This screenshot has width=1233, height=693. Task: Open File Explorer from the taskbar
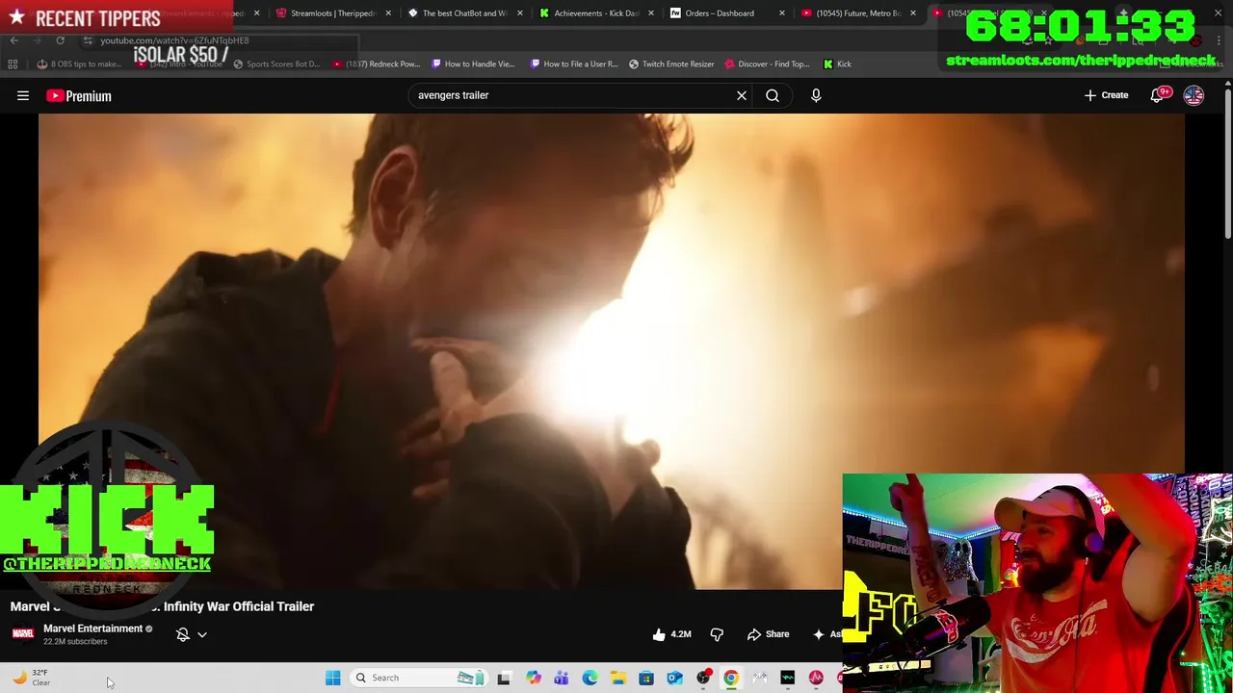(x=617, y=678)
